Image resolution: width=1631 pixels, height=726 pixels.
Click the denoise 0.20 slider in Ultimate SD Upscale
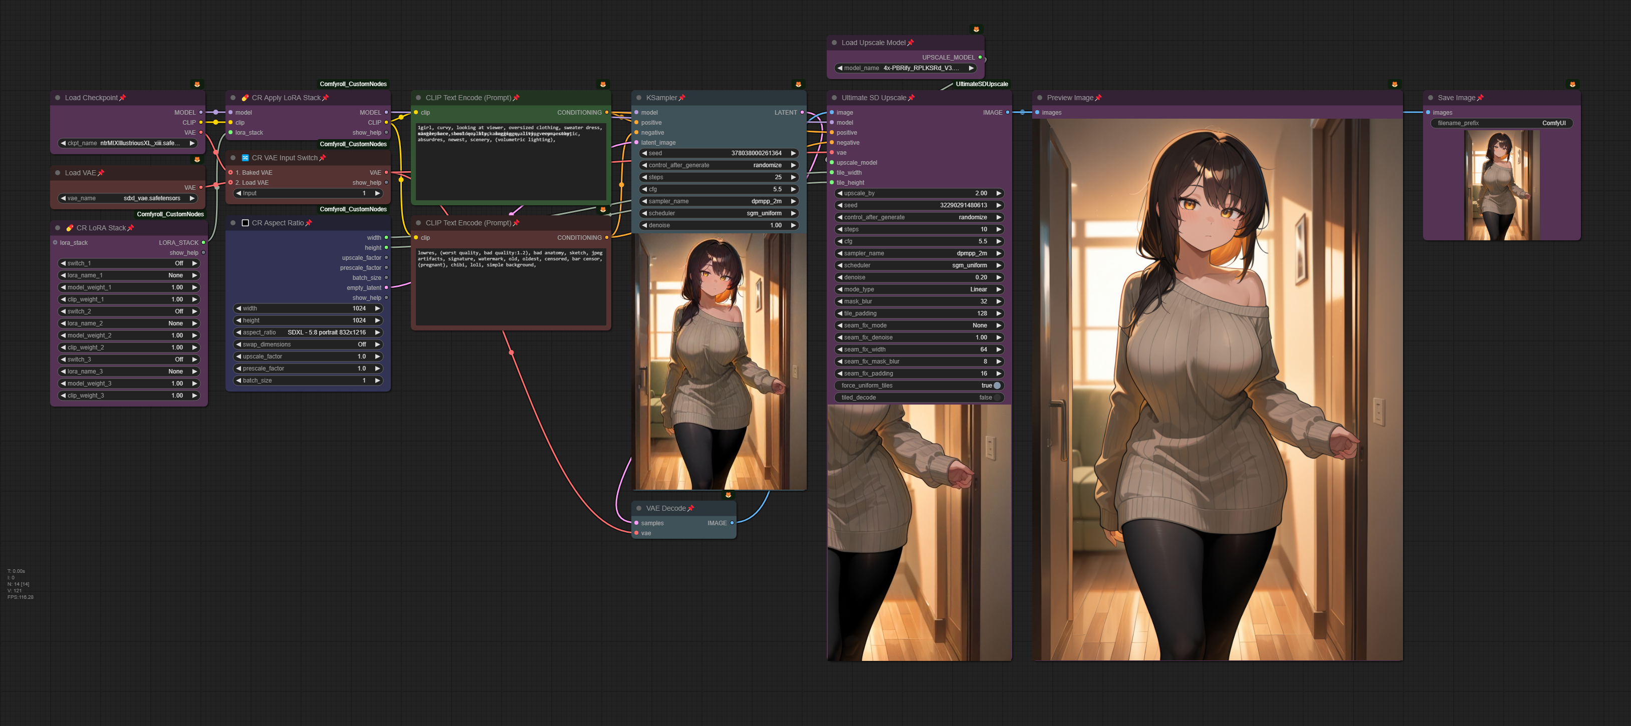tap(918, 277)
